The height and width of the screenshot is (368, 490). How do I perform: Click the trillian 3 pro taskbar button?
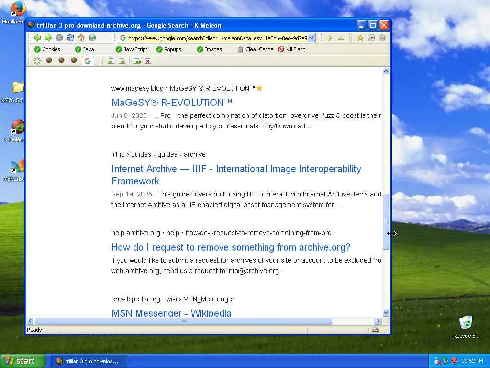(x=89, y=361)
